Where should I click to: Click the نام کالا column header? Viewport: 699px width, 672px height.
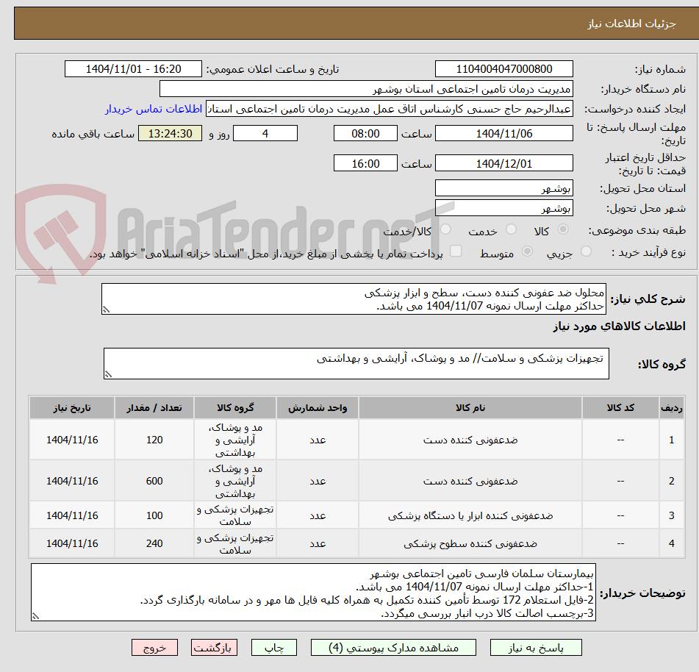pyautogui.click(x=470, y=407)
